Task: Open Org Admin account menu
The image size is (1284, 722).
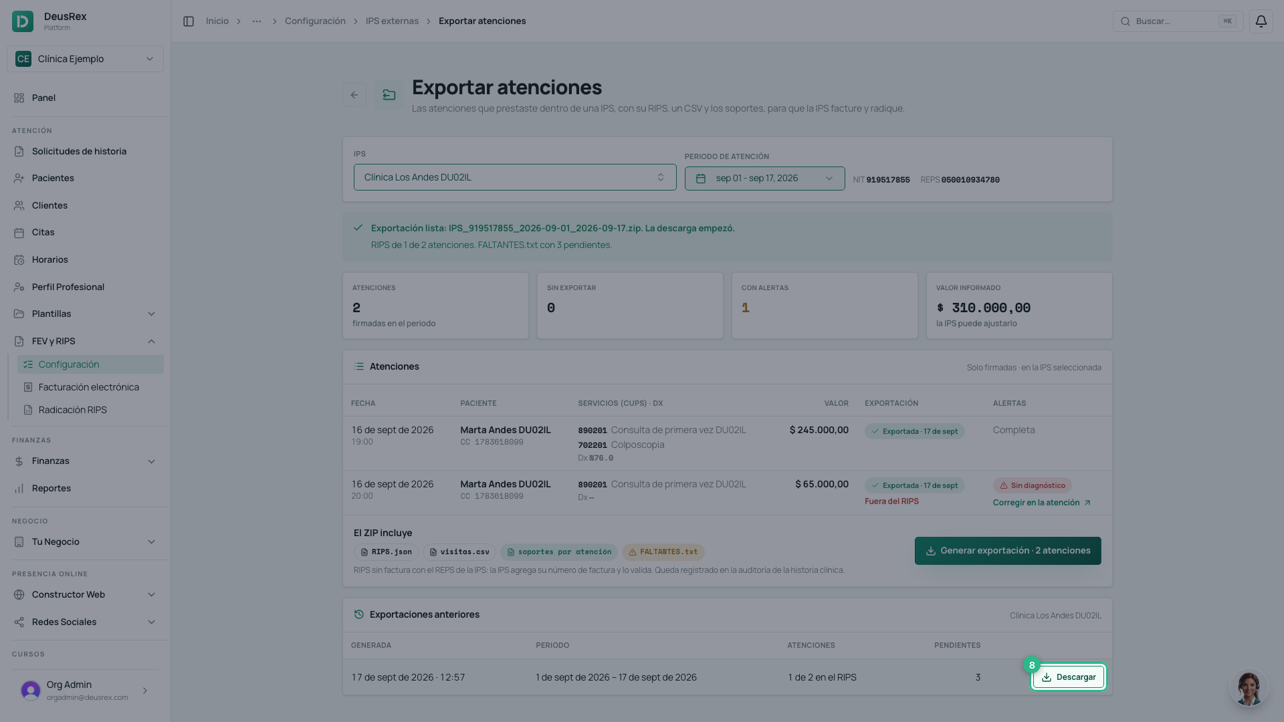Action: pos(85,690)
